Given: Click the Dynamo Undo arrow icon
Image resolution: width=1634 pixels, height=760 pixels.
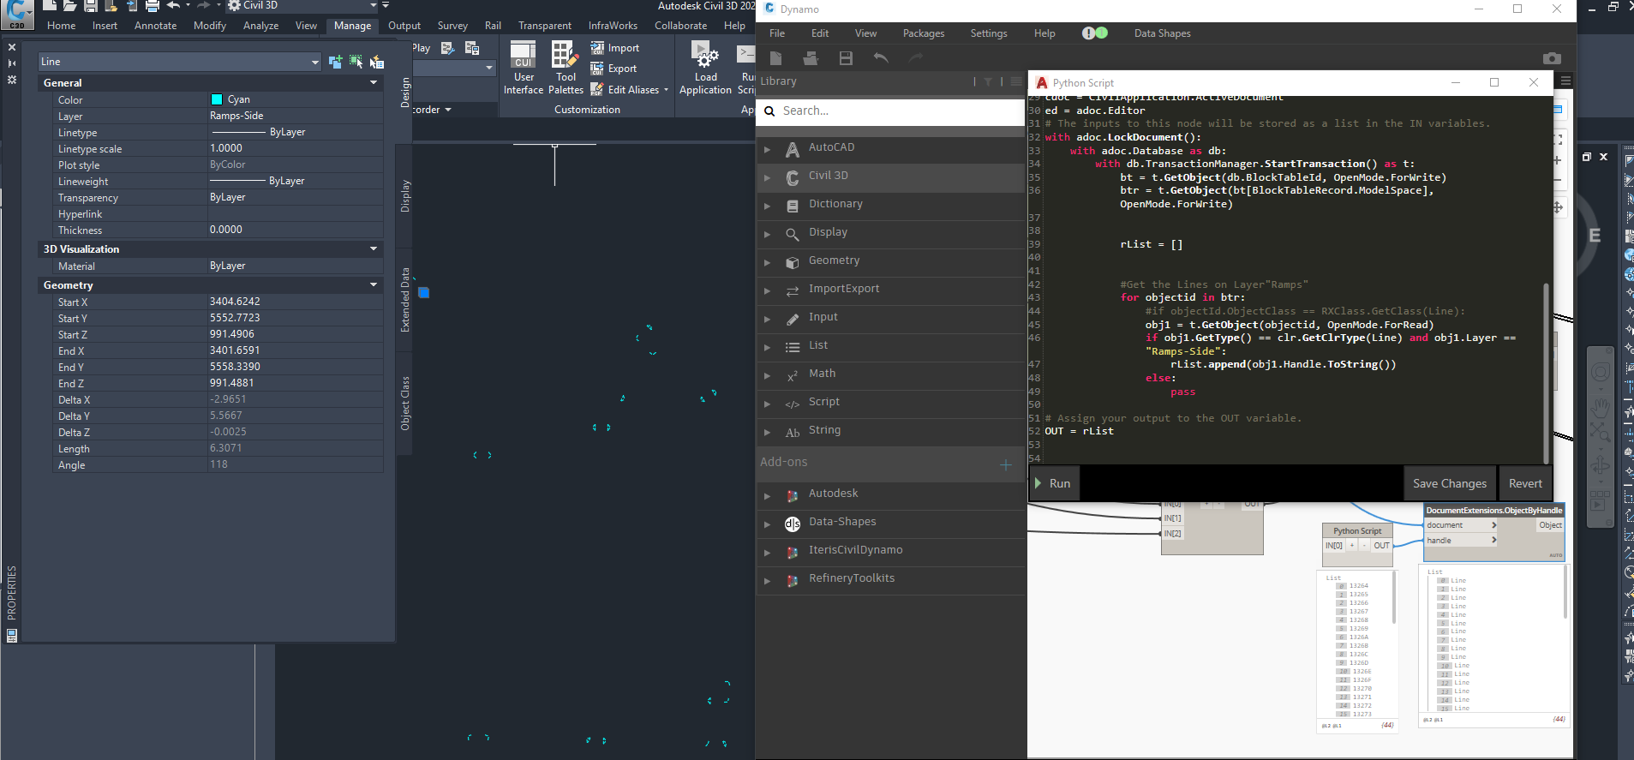Looking at the screenshot, I should [881, 58].
